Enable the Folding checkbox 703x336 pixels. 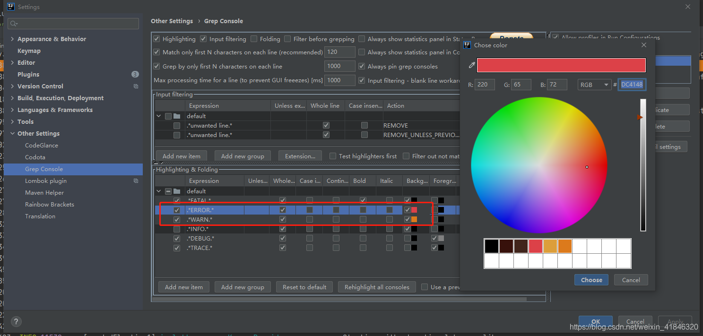pyautogui.click(x=254, y=39)
